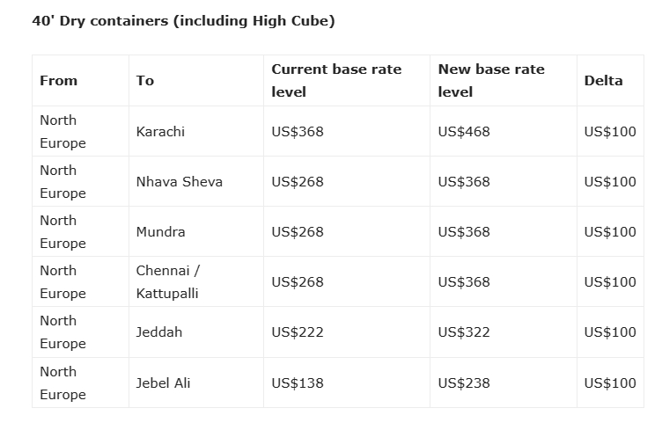Viewport: 662px width, 430px height.
Task: Click the Jebel Ali row's US$100 delta
Action: coord(609,383)
